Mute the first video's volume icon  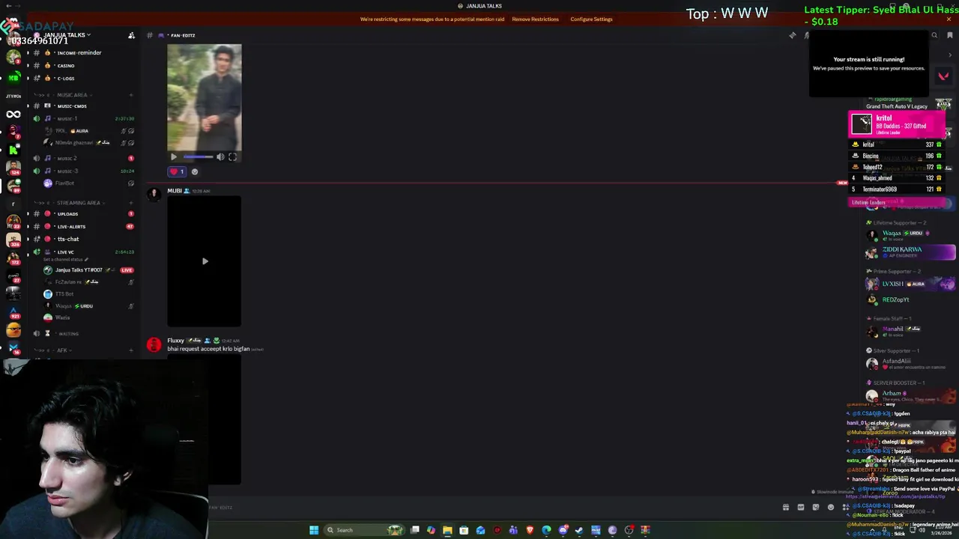[220, 157]
